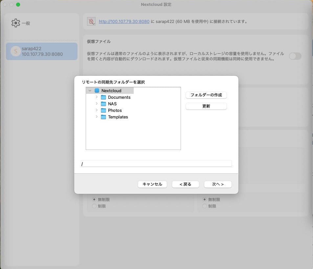
Task: Click the green zoom window button
Action: (18, 5)
